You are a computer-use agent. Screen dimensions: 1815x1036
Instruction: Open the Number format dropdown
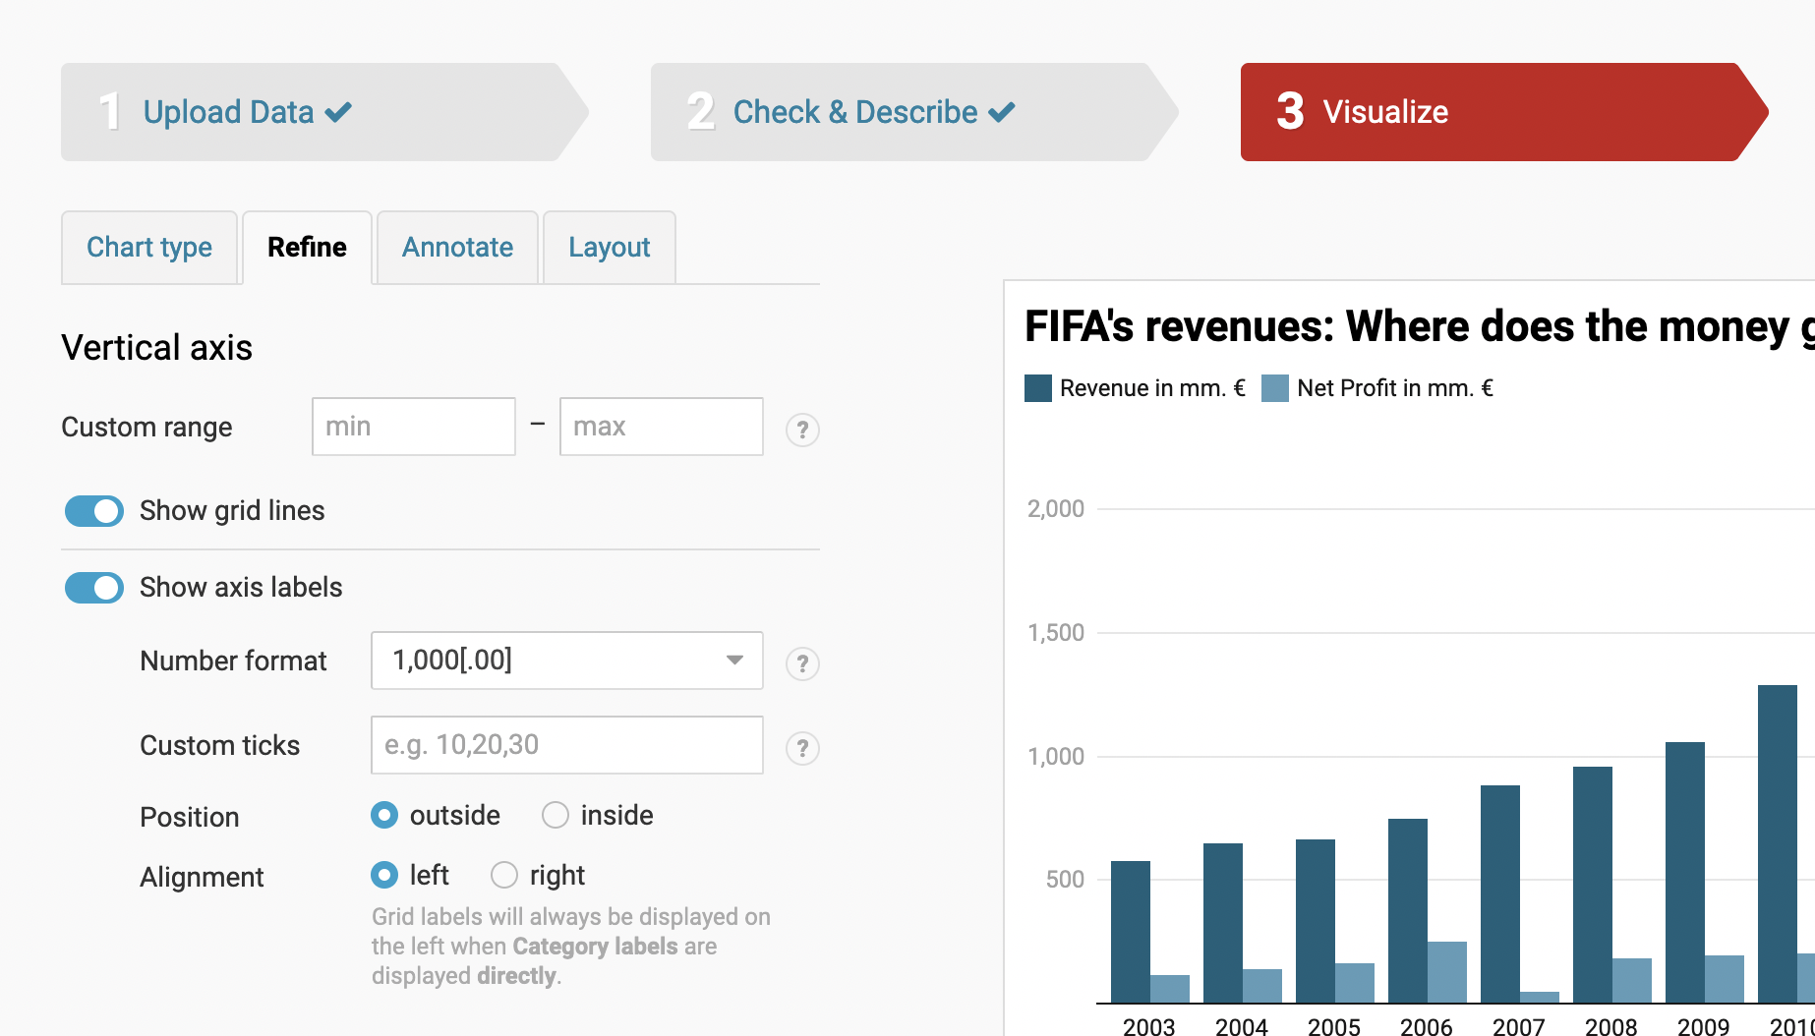point(566,661)
